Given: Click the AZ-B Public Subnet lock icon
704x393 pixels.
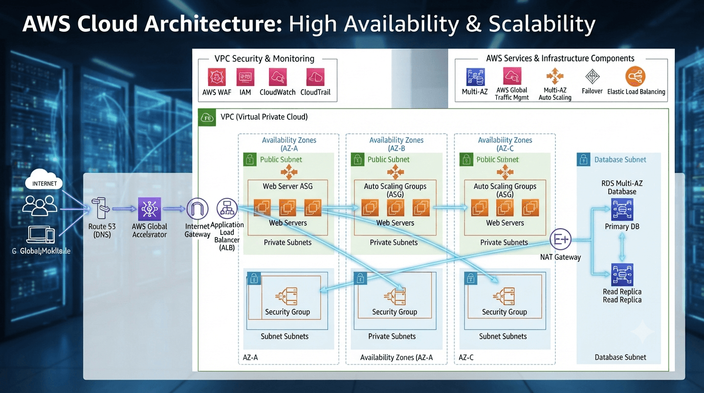Looking at the screenshot, I should coord(357,160).
